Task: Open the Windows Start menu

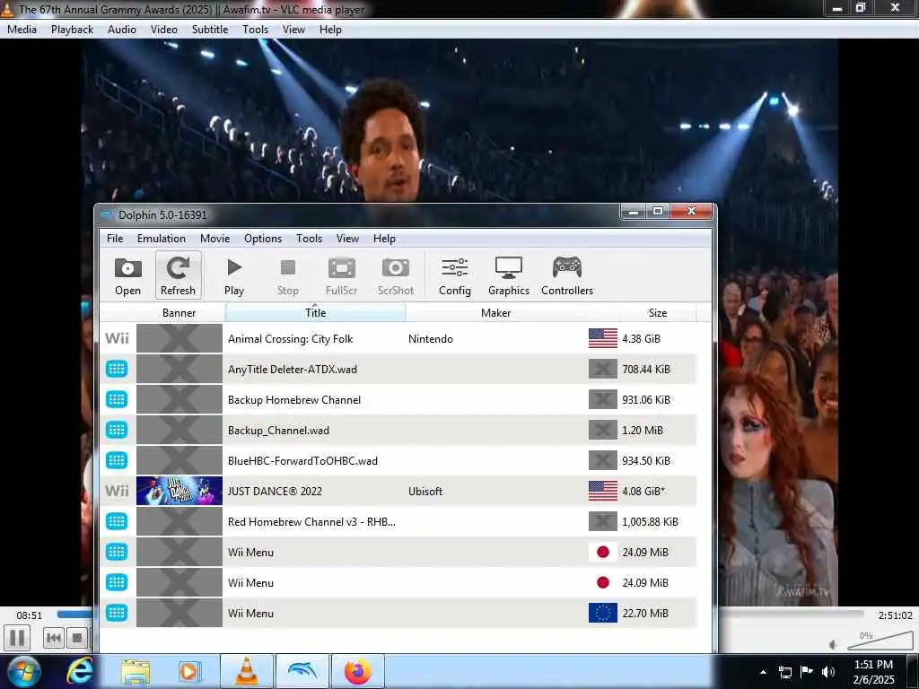Action: coord(23,671)
